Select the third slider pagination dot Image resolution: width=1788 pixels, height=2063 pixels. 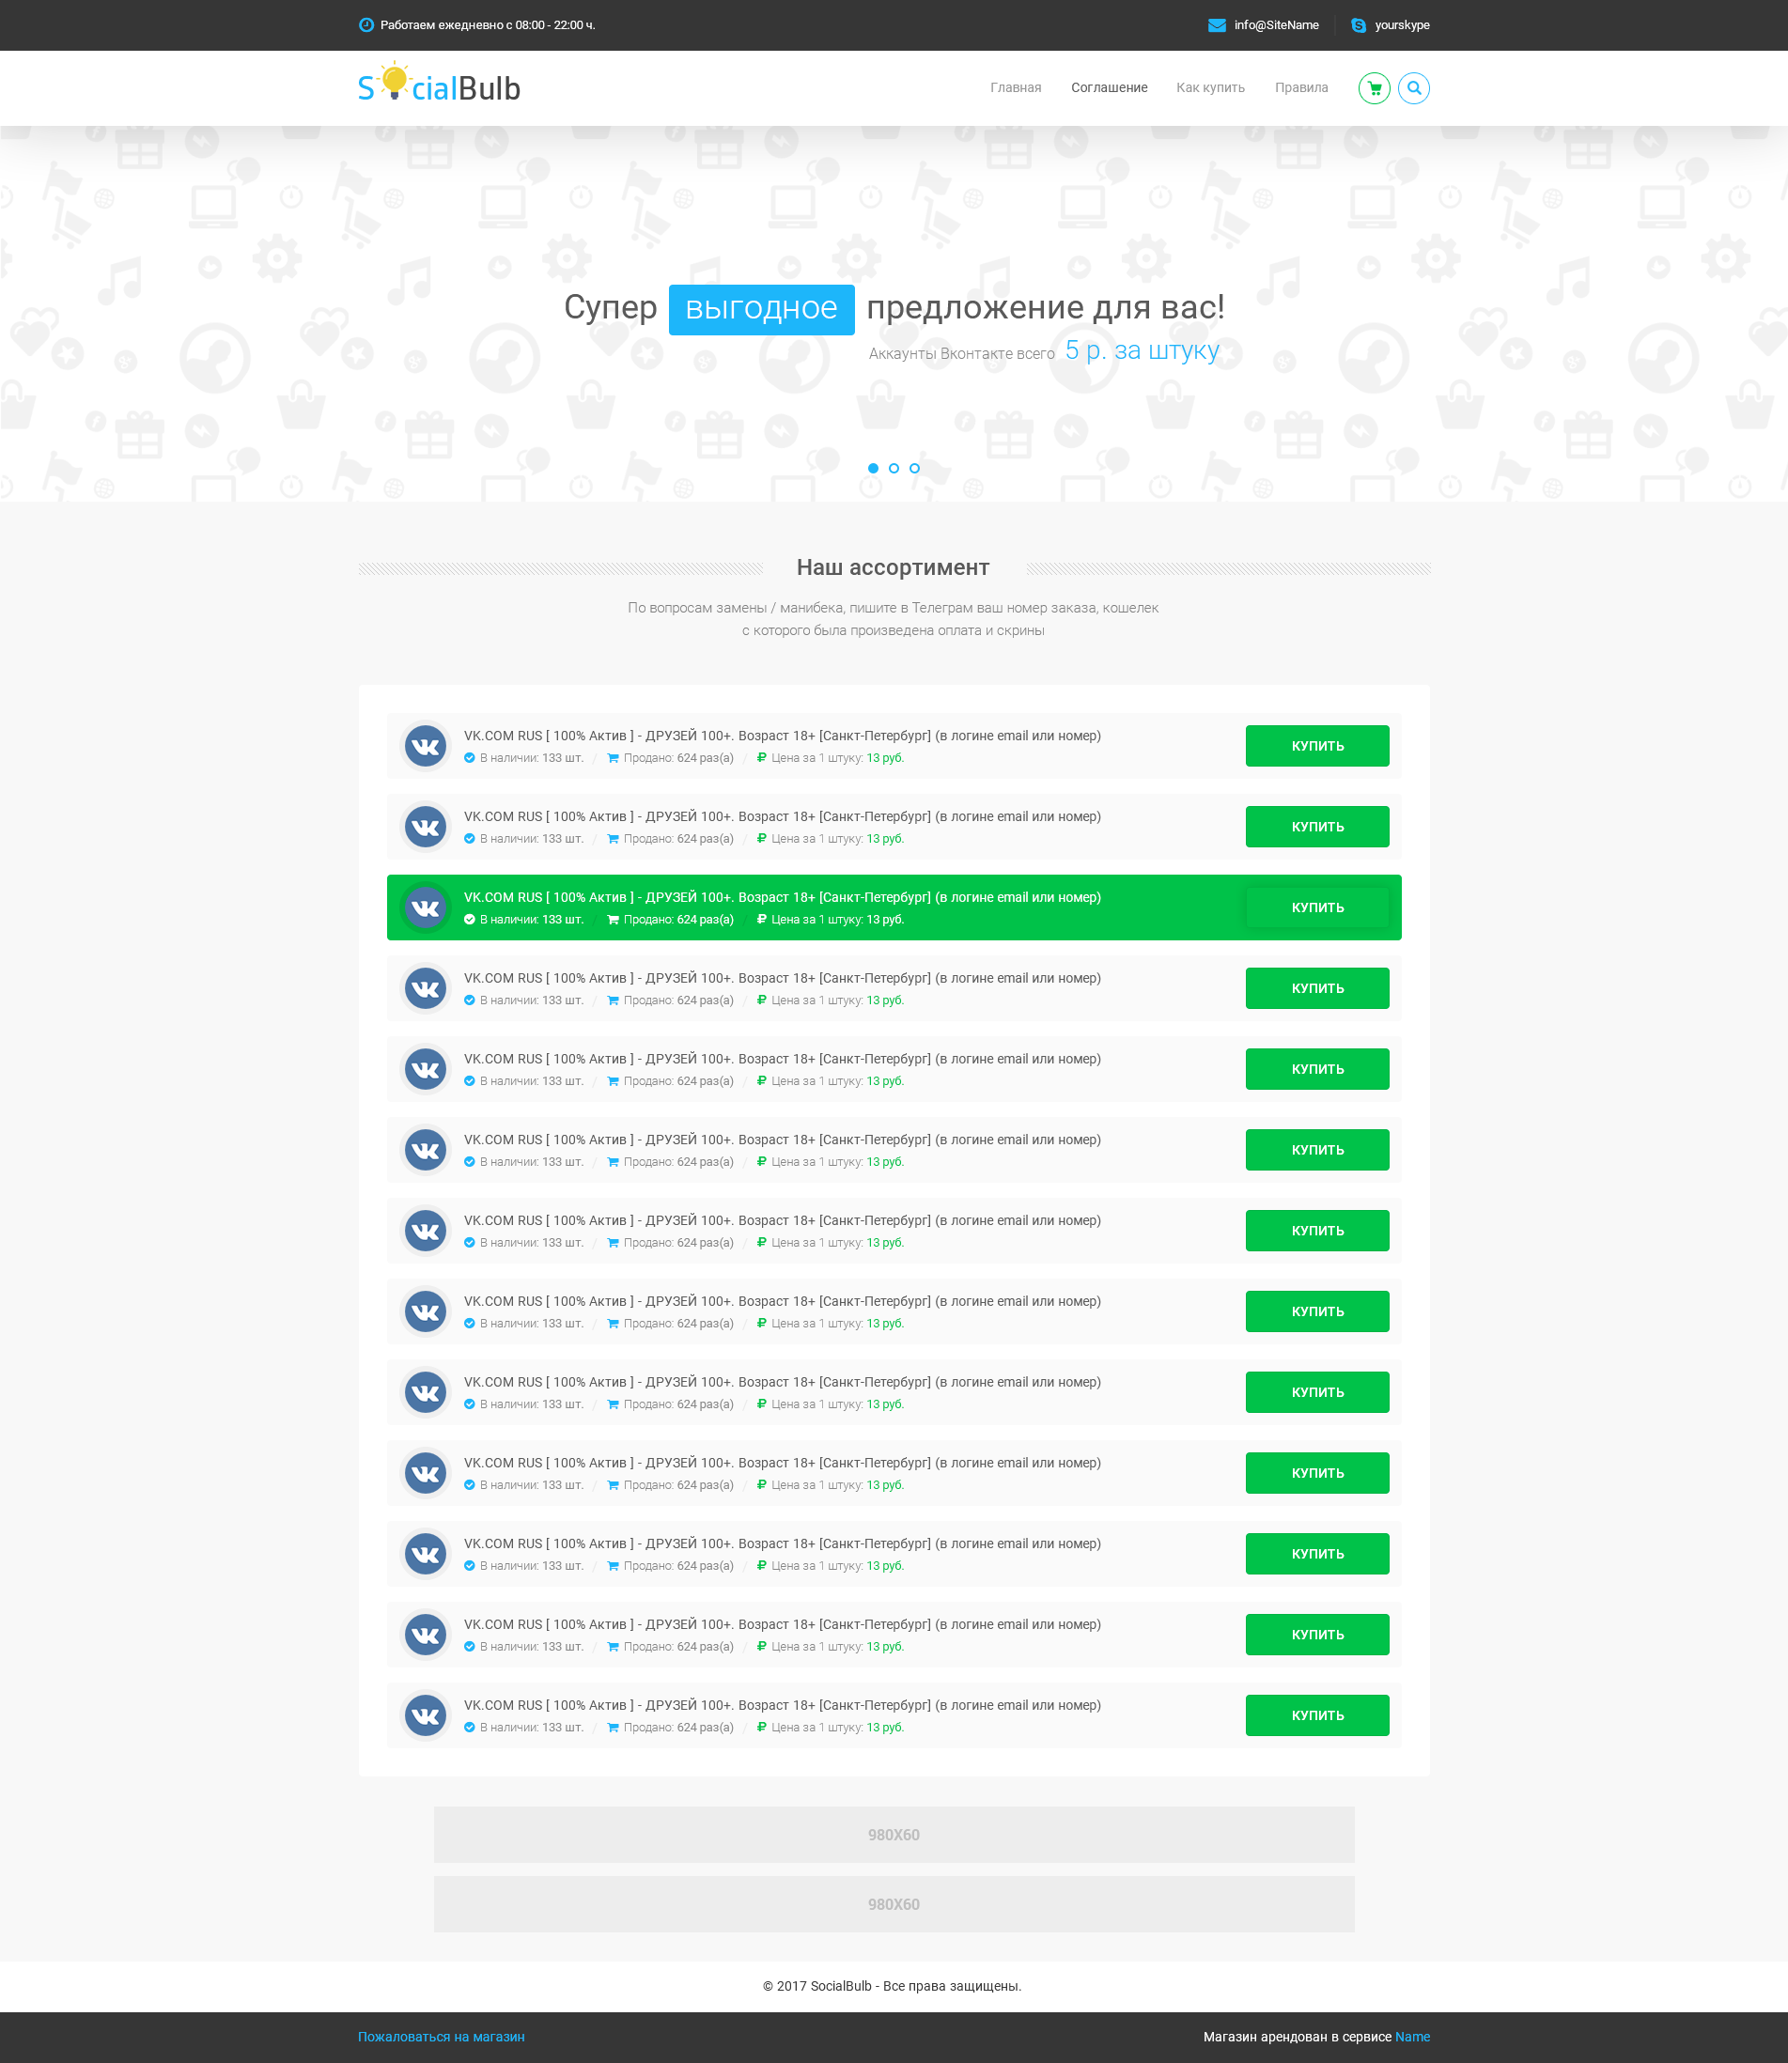[914, 468]
